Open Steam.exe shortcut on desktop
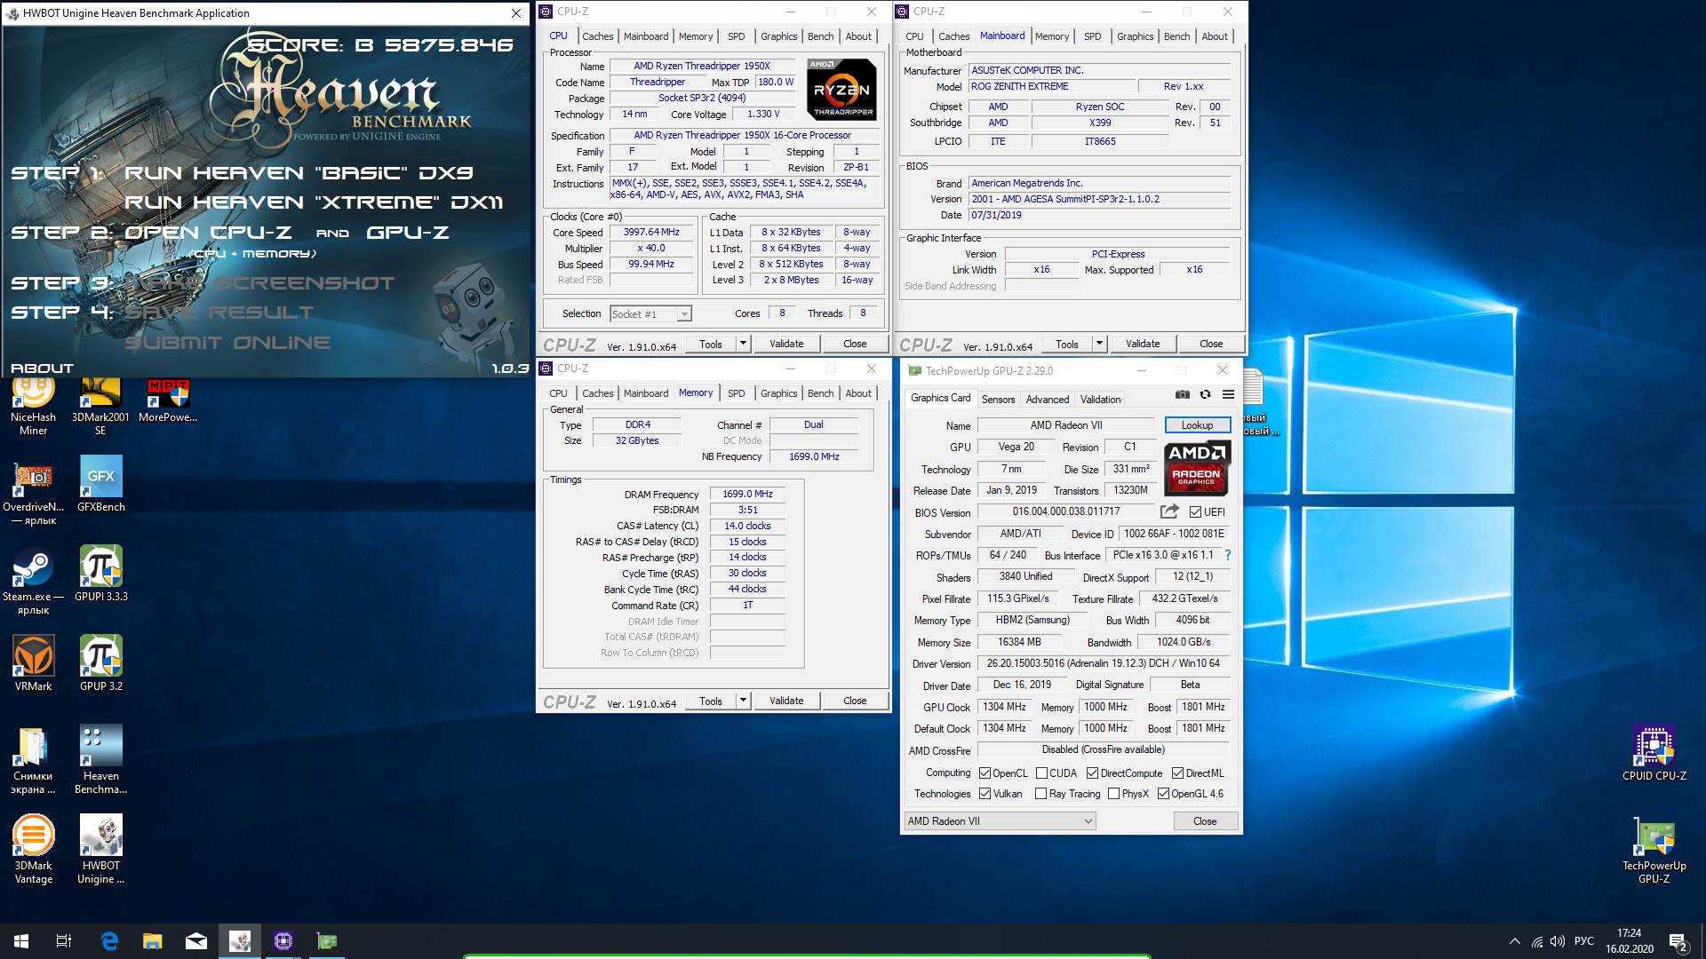Image resolution: width=1706 pixels, height=959 pixels. [x=33, y=581]
